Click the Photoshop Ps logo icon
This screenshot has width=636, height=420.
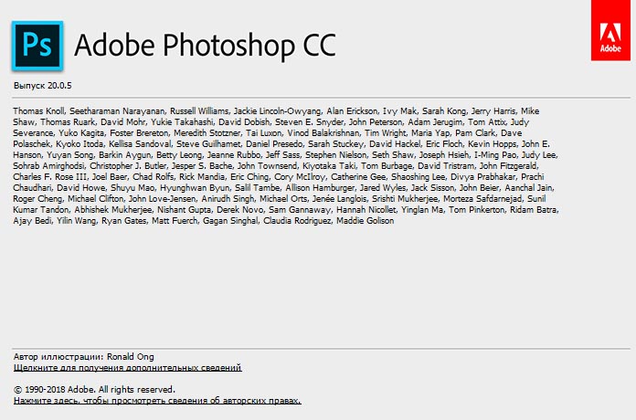37,46
